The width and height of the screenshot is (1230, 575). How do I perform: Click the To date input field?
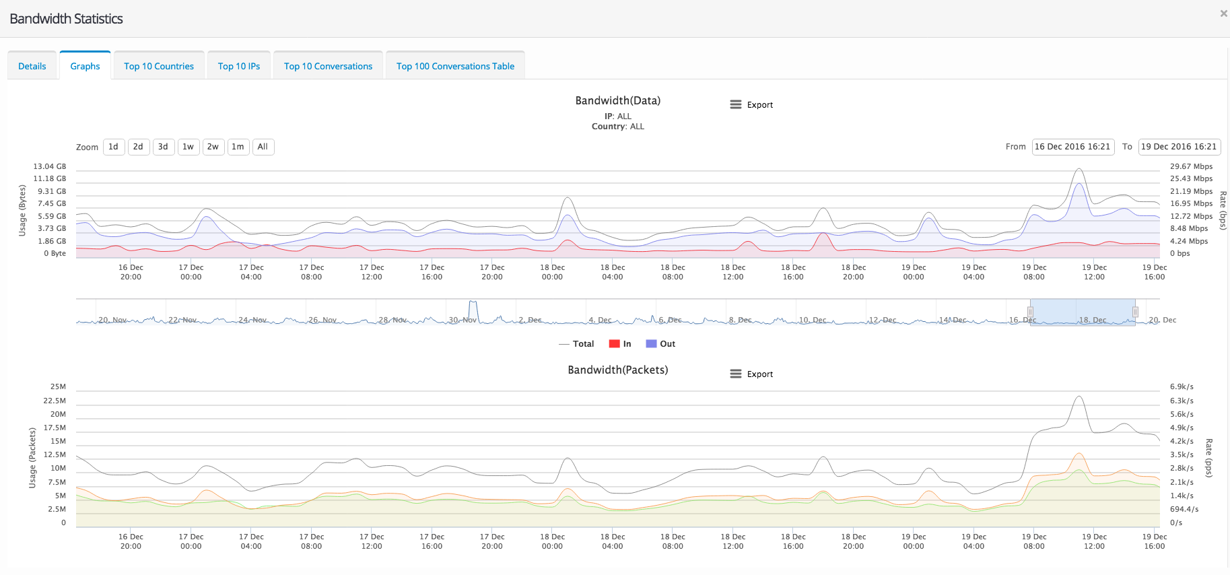(x=1179, y=147)
